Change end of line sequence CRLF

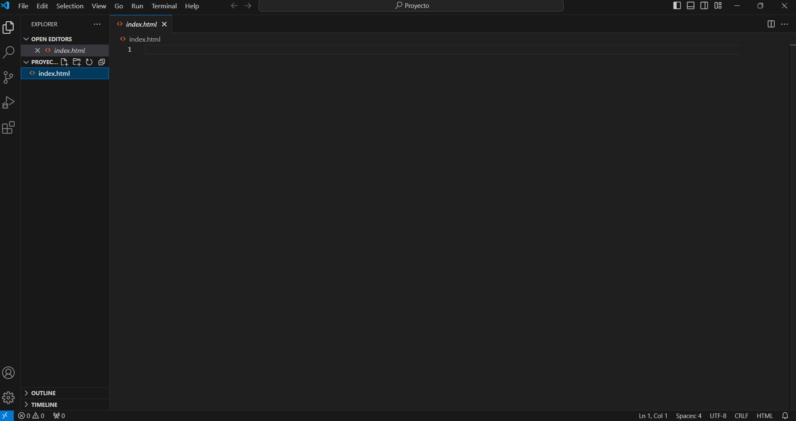(x=741, y=416)
